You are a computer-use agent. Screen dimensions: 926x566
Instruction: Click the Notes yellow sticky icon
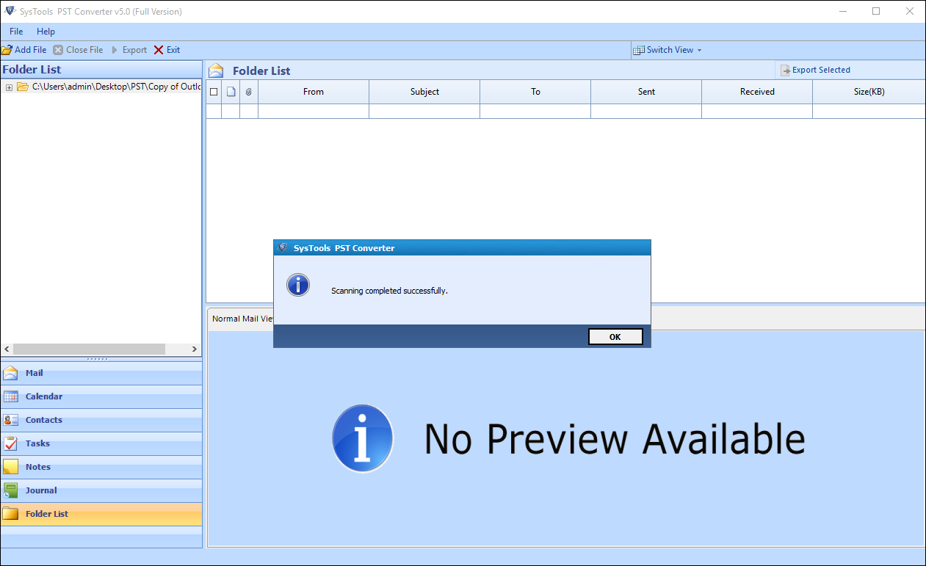(11, 467)
